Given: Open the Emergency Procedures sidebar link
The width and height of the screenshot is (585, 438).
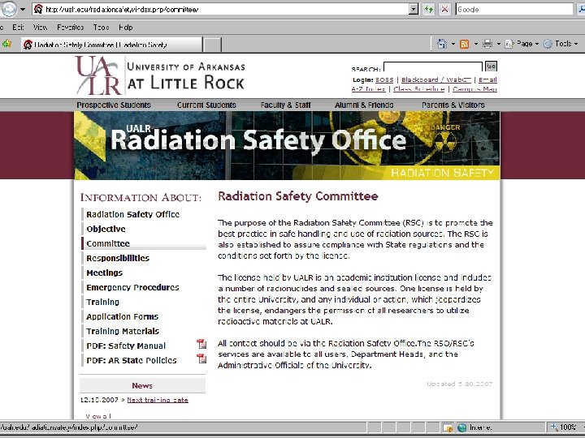Looking at the screenshot, I should click(132, 287).
